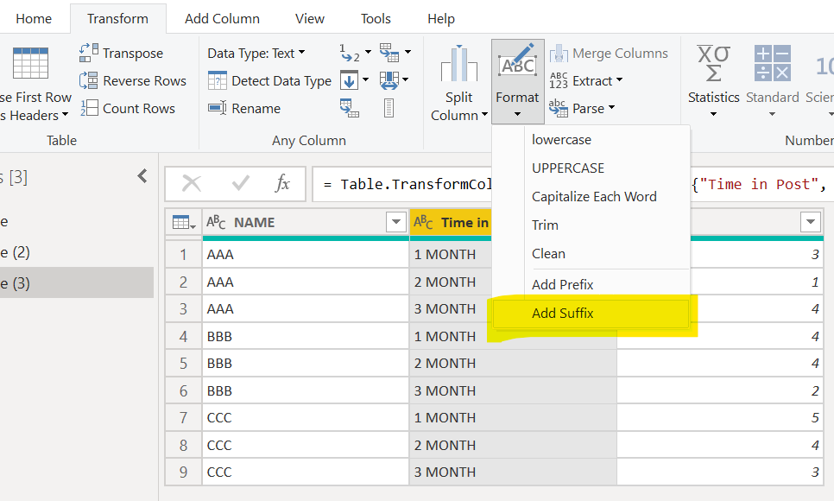Screen dimensions: 834x501
Task: Select row number 1
Action: tap(184, 255)
